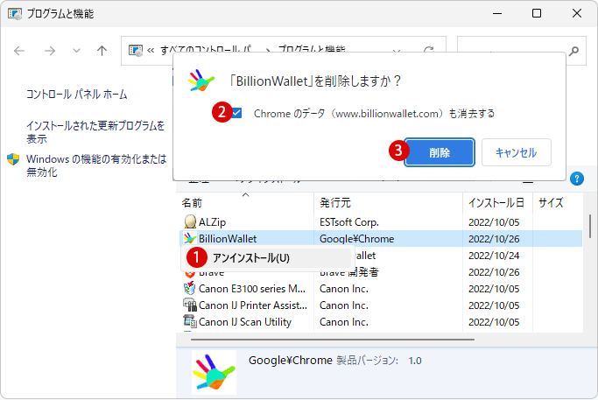Select Canon IJ Scan Utility entry
The height and width of the screenshot is (400, 598).
click(x=245, y=322)
